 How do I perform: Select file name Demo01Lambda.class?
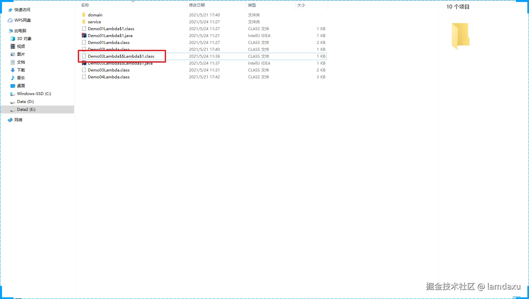109,43
